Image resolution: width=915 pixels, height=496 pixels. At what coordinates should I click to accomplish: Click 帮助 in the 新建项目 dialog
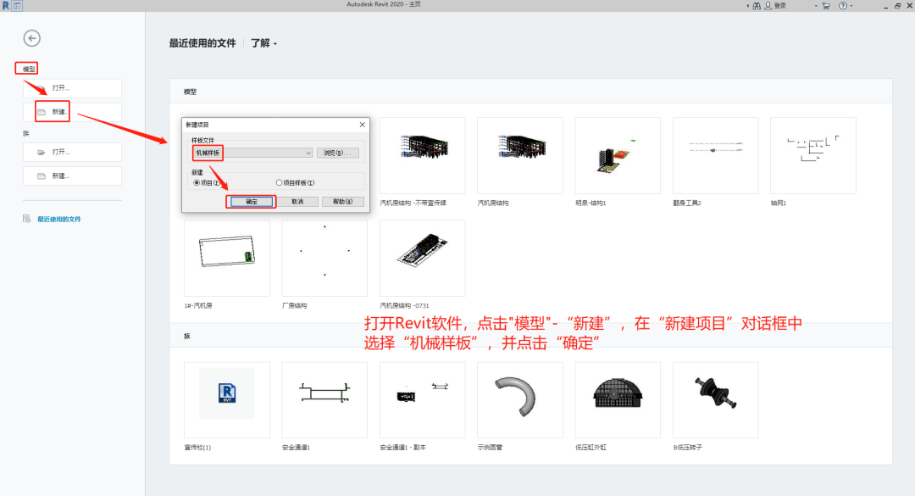click(342, 202)
